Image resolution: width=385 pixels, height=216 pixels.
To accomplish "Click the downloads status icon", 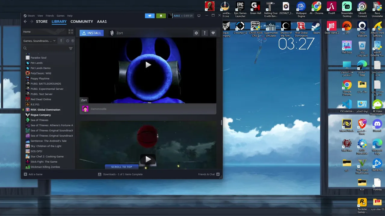I will click(100, 174).
